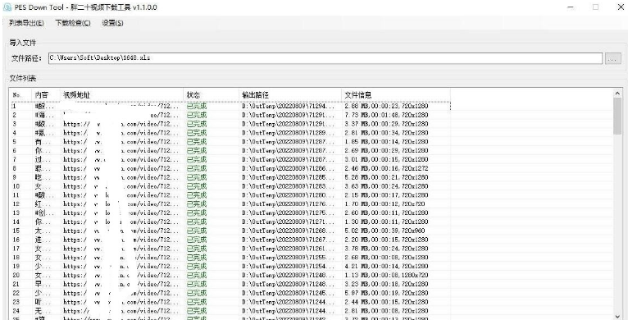Minimize the PES Down Tool window

pyautogui.click(x=571, y=7)
